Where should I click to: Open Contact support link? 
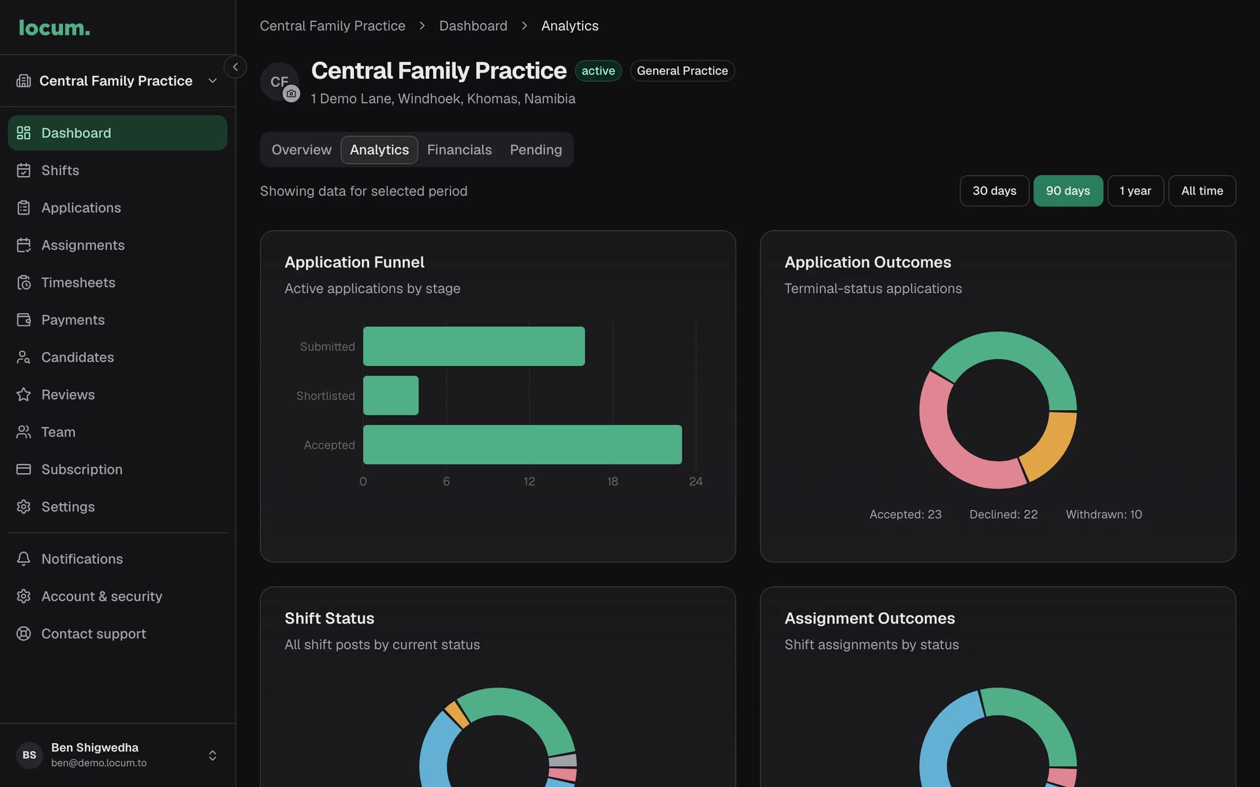pyautogui.click(x=118, y=634)
